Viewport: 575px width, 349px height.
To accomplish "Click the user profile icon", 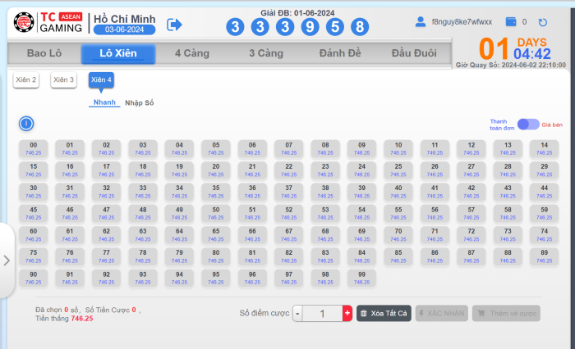I will tap(421, 22).
